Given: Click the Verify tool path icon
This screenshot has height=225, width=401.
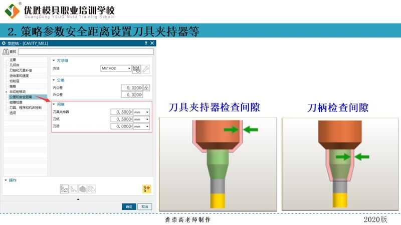Looking at the screenshot, I should tap(82, 189).
